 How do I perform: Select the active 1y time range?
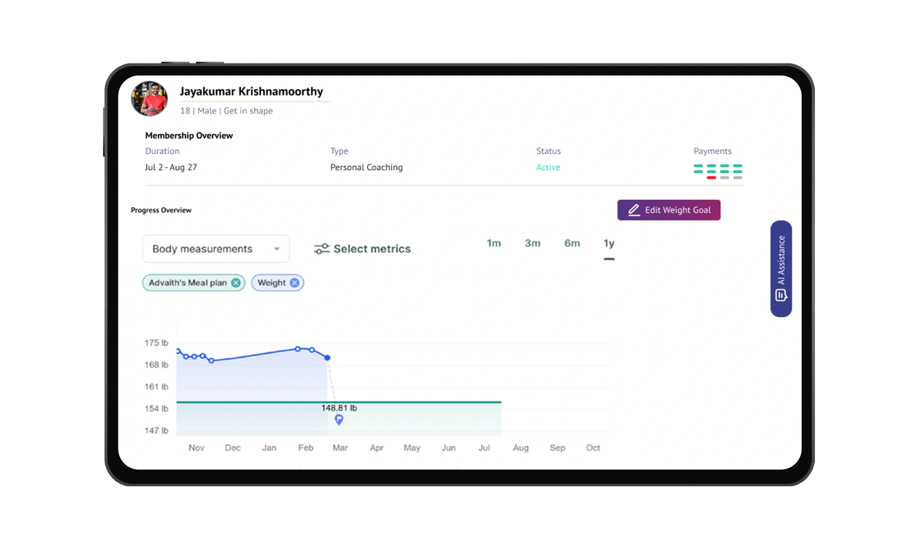[609, 244]
